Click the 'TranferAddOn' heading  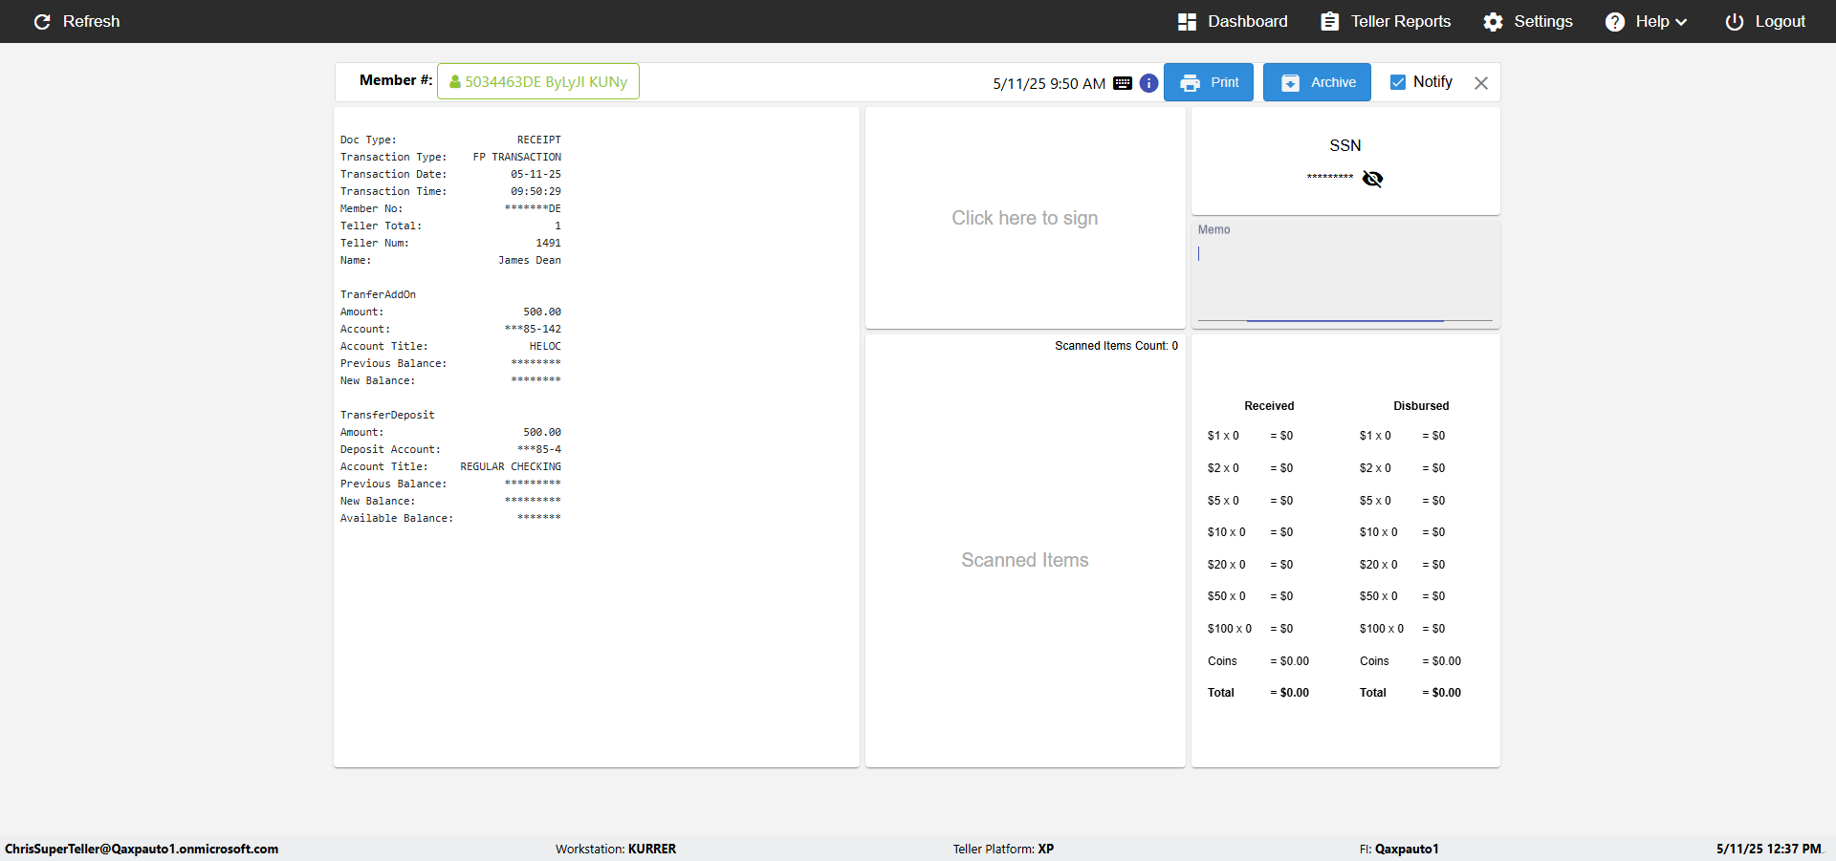tap(378, 294)
